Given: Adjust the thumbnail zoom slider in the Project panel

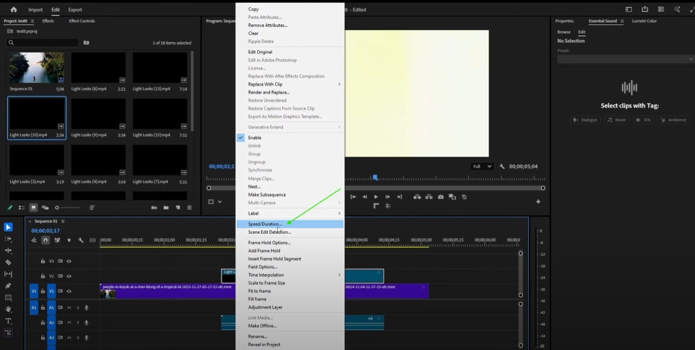Looking at the screenshot, I should (67, 208).
